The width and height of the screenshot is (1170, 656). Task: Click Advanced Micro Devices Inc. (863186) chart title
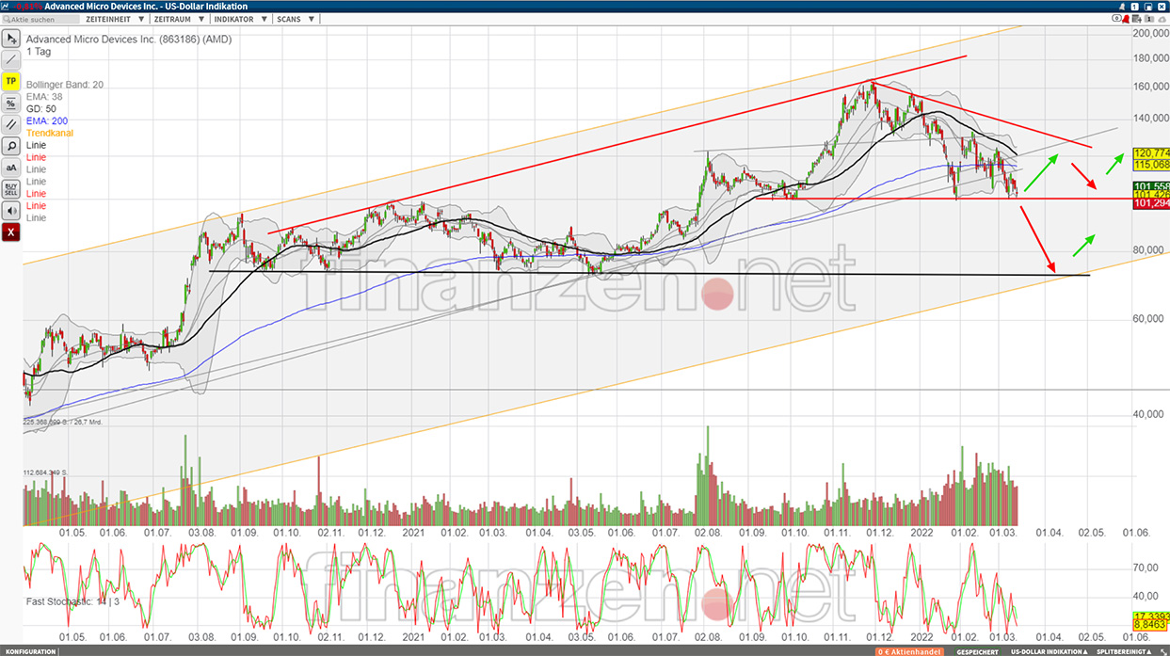(129, 40)
